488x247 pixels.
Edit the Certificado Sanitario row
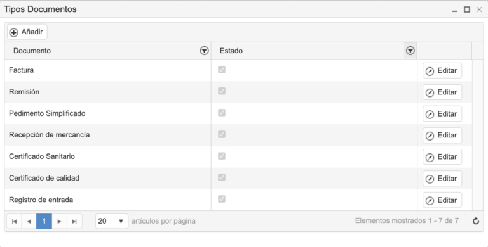tap(442, 156)
